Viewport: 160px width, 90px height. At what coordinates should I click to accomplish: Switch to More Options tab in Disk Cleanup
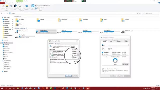tap(58, 44)
